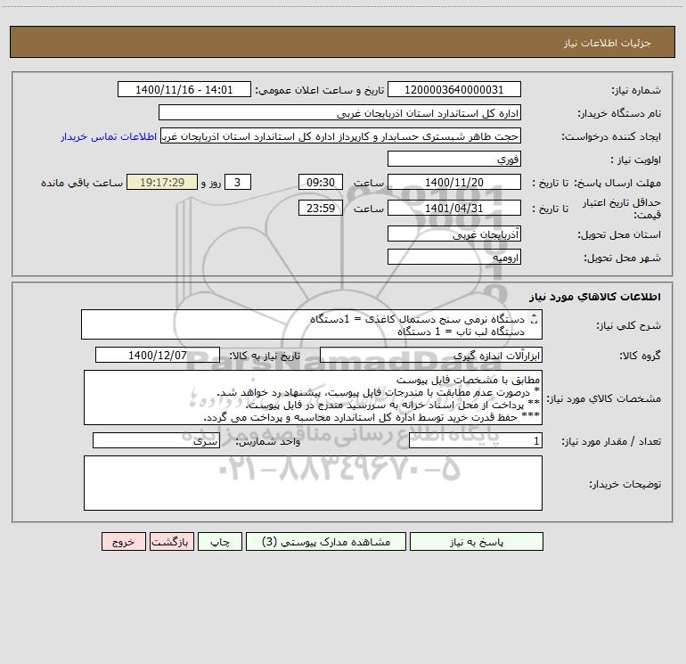686x664 pixels.
Task: Click the 'خروج' exit button
Action: coord(123,542)
